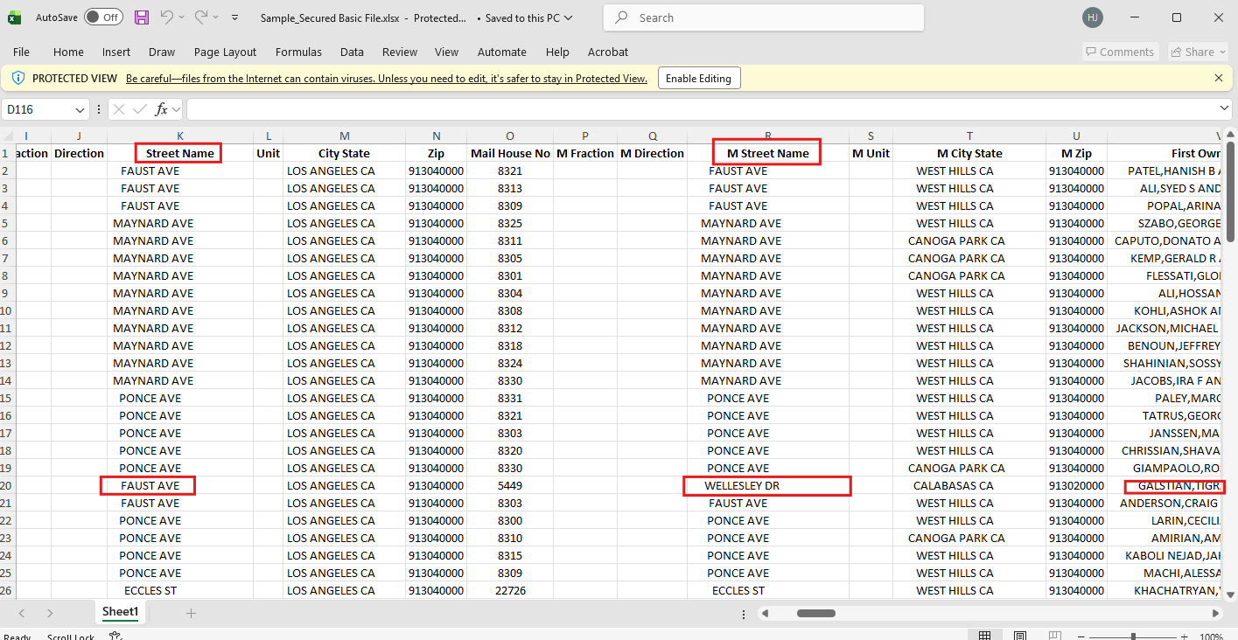The image size is (1238, 640).
Task: Click the Protected View shield icon
Action: [18, 79]
